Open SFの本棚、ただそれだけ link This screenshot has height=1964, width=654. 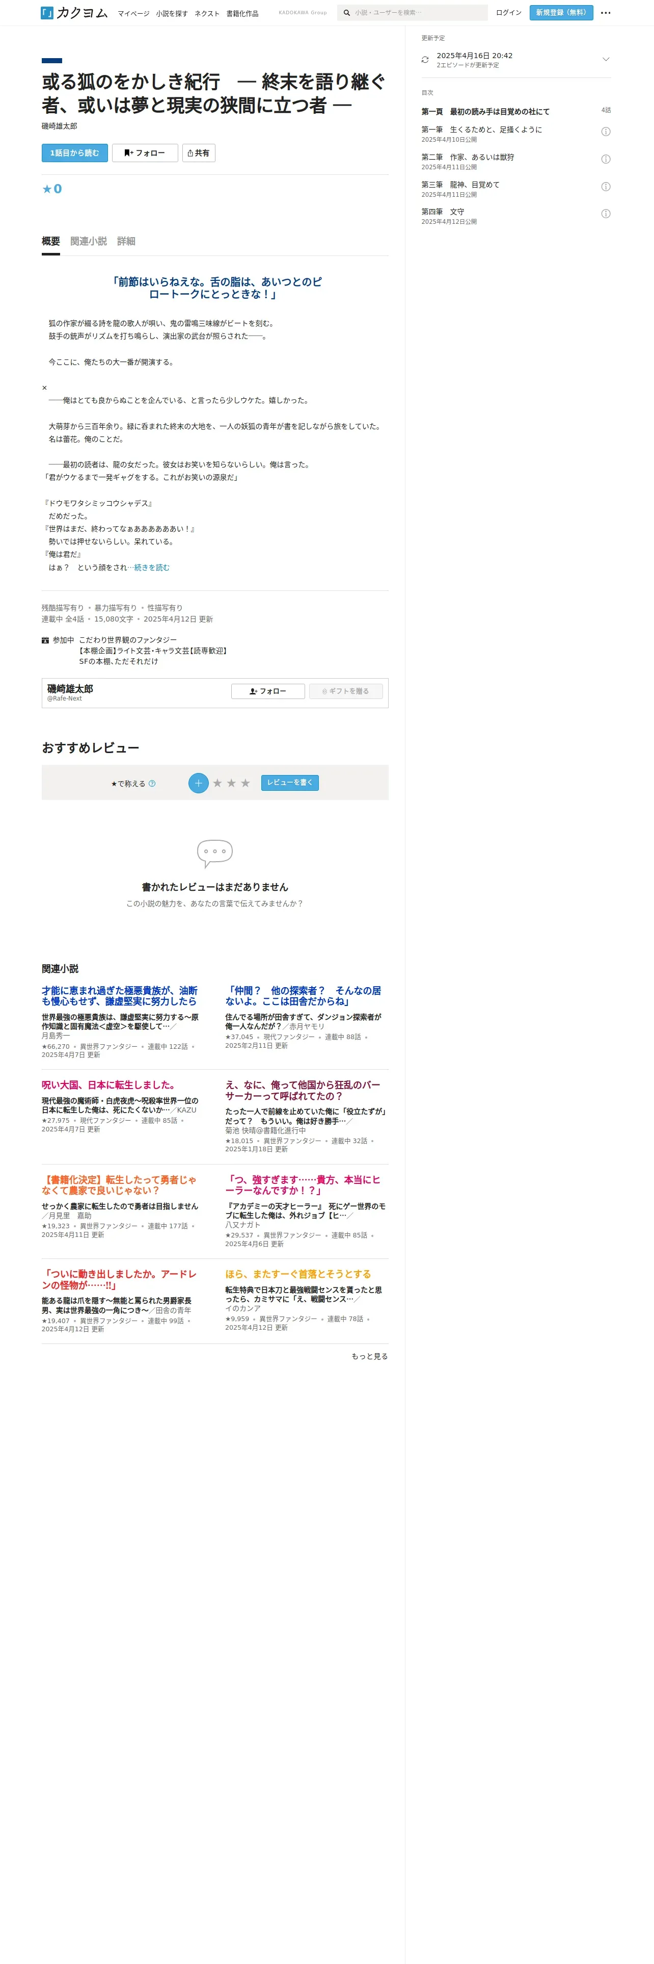[119, 662]
